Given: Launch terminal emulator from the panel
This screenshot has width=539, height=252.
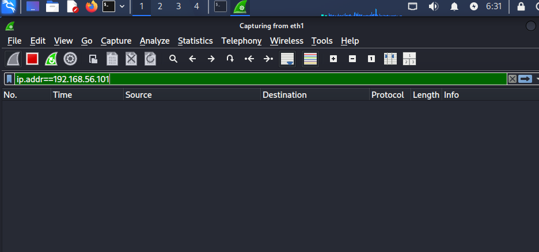Looking at the screenshot, I should (x=109, y=6).
